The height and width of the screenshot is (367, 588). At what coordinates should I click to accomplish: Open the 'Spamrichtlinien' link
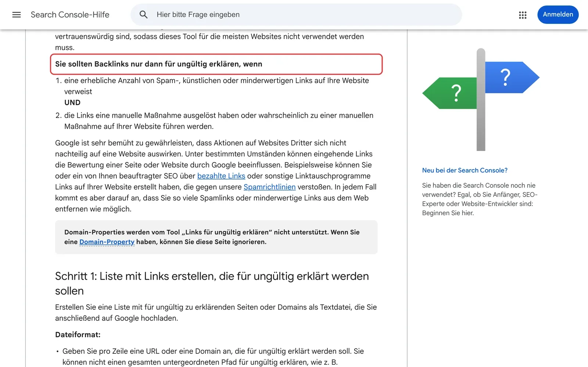[x=269, y=187]
